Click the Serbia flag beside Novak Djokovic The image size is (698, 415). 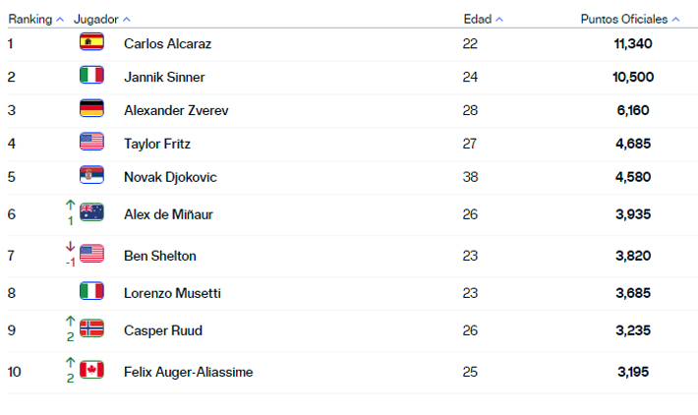click(91, 176)
